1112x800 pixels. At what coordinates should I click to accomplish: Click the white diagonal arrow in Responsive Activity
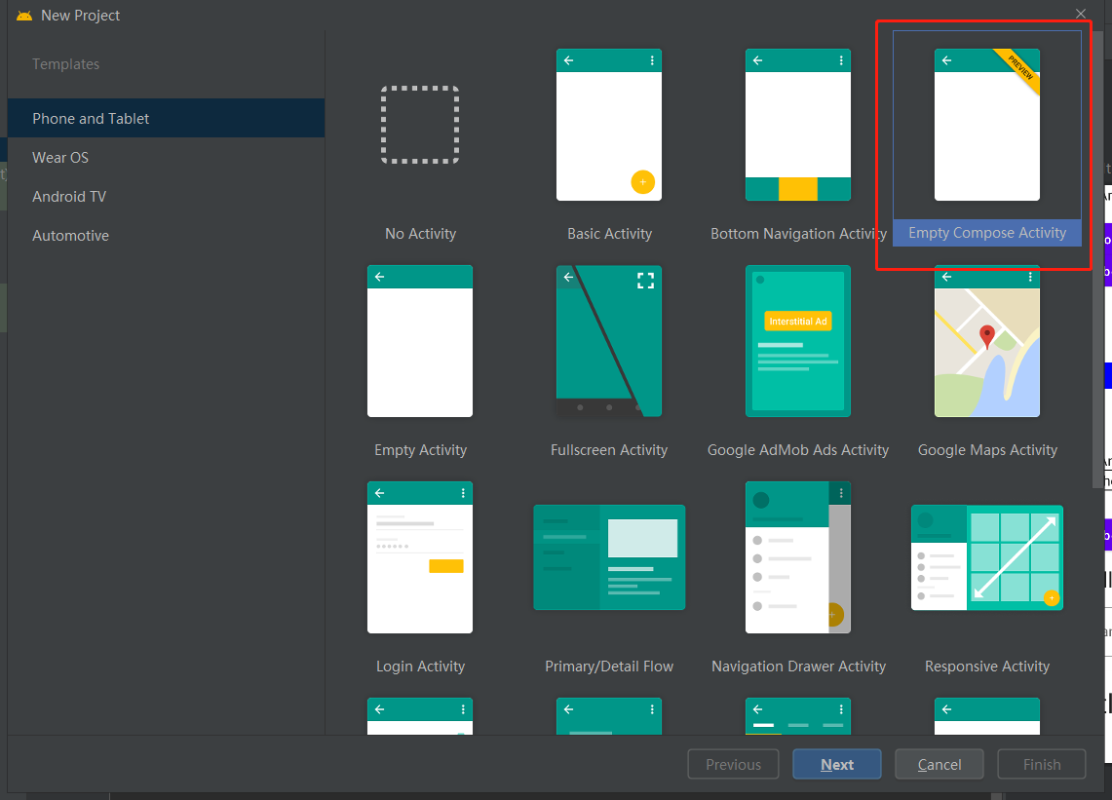[1016, 557]
